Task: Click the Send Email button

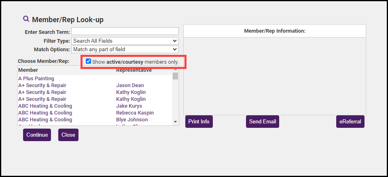Action: pyautogui.click(x=262, y=121)
